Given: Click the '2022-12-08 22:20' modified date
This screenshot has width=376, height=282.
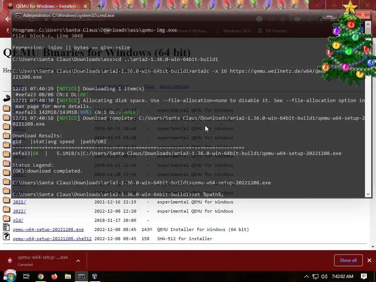Looking at the screenshot, I should click(x=115, y=211).
